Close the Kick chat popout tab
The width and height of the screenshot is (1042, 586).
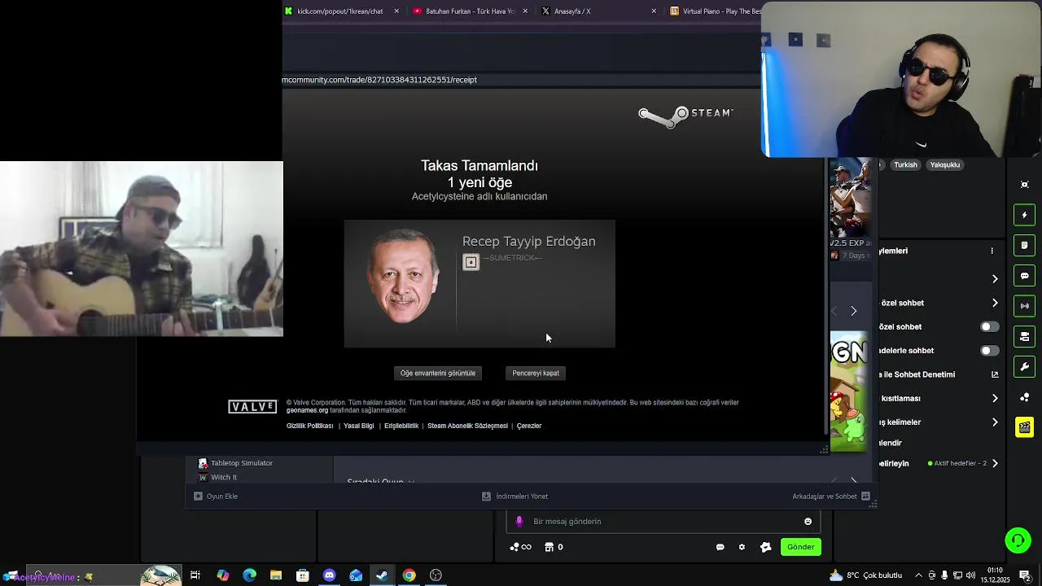pyautogui.click(x=396, y=11)
